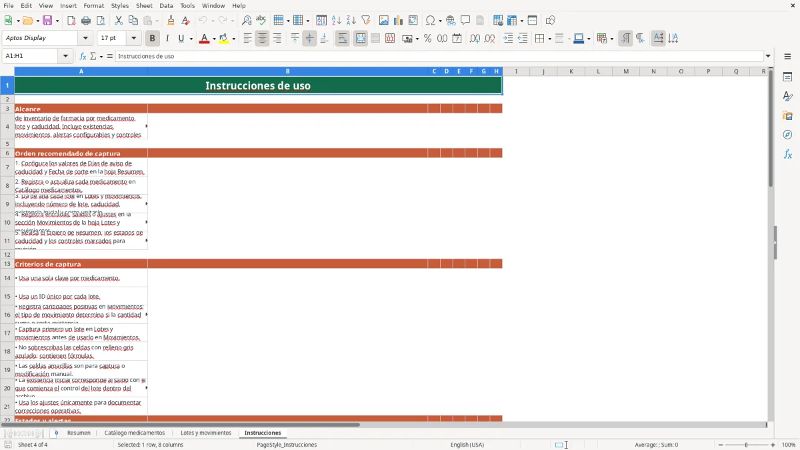Insert a chart from the toolbar
This screenshot has width=800, height=450.
tap(399, 21)
